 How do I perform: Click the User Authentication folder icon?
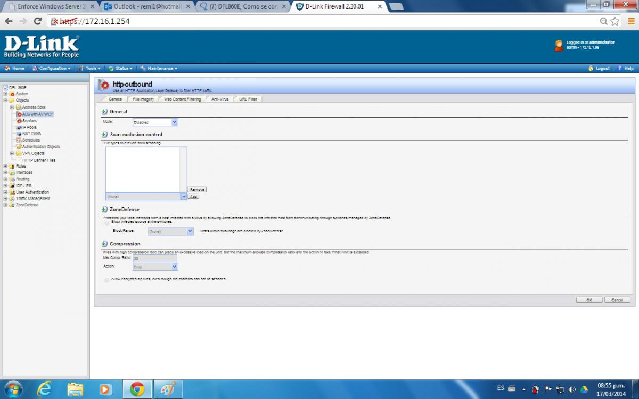pyautogui.click(x=12, y=192)
